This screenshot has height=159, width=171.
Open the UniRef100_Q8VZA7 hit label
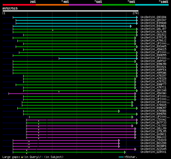coord(153,20)
